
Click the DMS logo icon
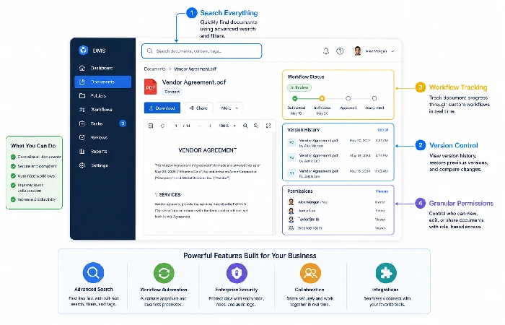84,51
